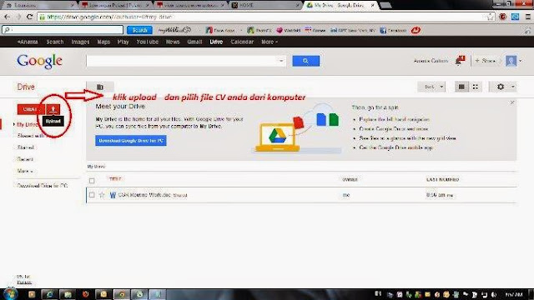Open the .doc file title in list
The height and width of the screenshot is (300, 534).
point(144,195)
